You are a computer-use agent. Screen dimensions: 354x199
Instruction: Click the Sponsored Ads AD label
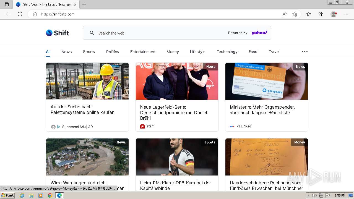point(77,127)
